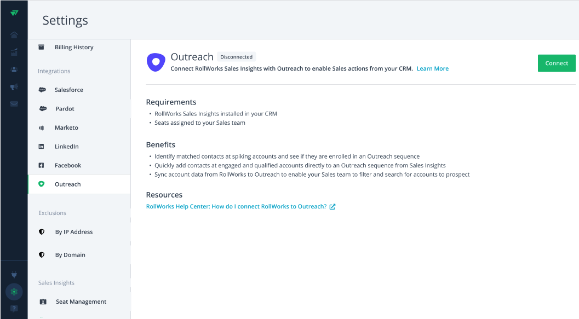Image resolution: width=579 pixels, height=319 pixels.
Task: Open the envelope email icon in the left rail
Action: click(14, 104)
